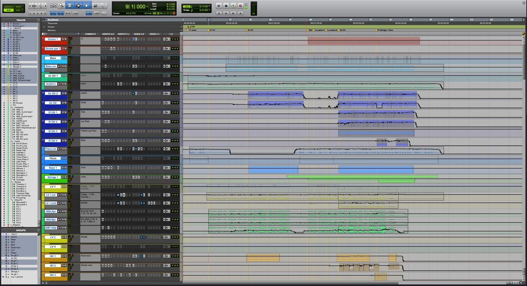Select the vox + print fx group
Screen dimensions: 527x286
pyautogui.click(x=17, y=277)
